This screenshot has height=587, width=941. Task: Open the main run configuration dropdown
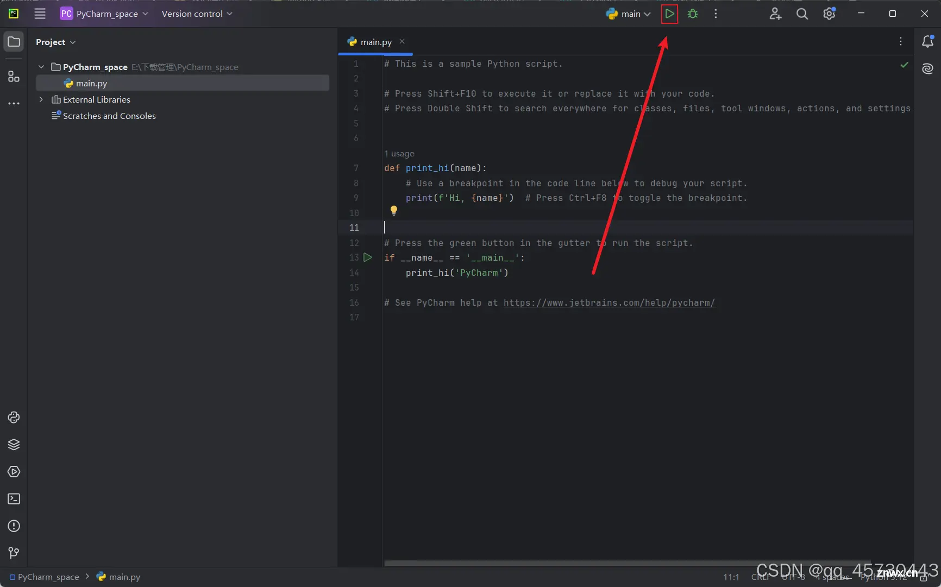click(628, 14)
